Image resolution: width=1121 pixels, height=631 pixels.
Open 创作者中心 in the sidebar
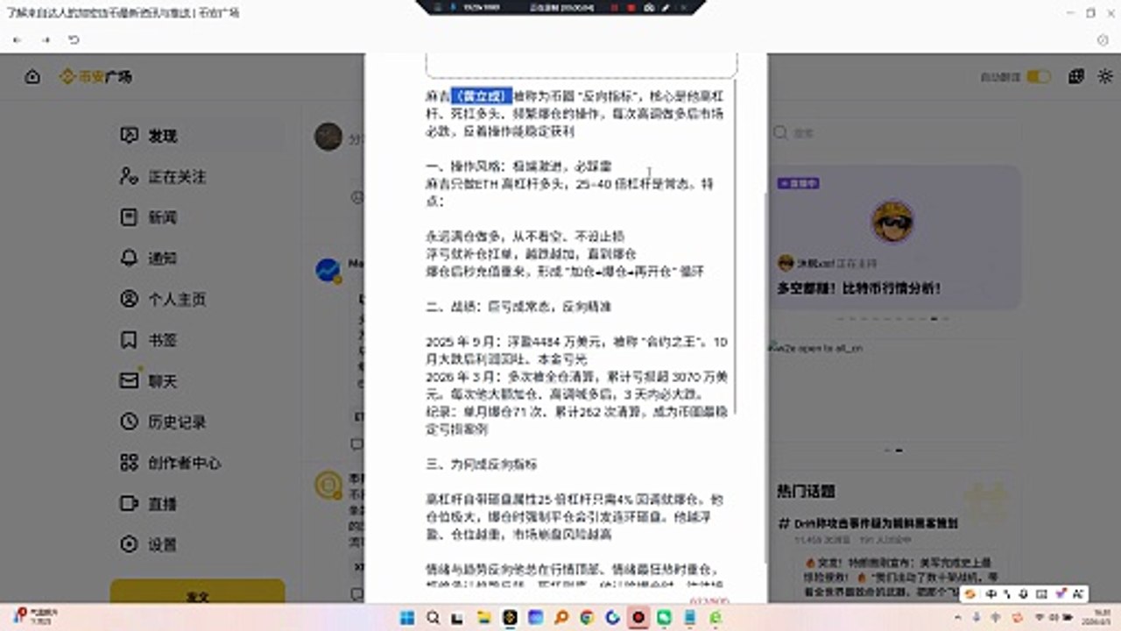(197, 463)
